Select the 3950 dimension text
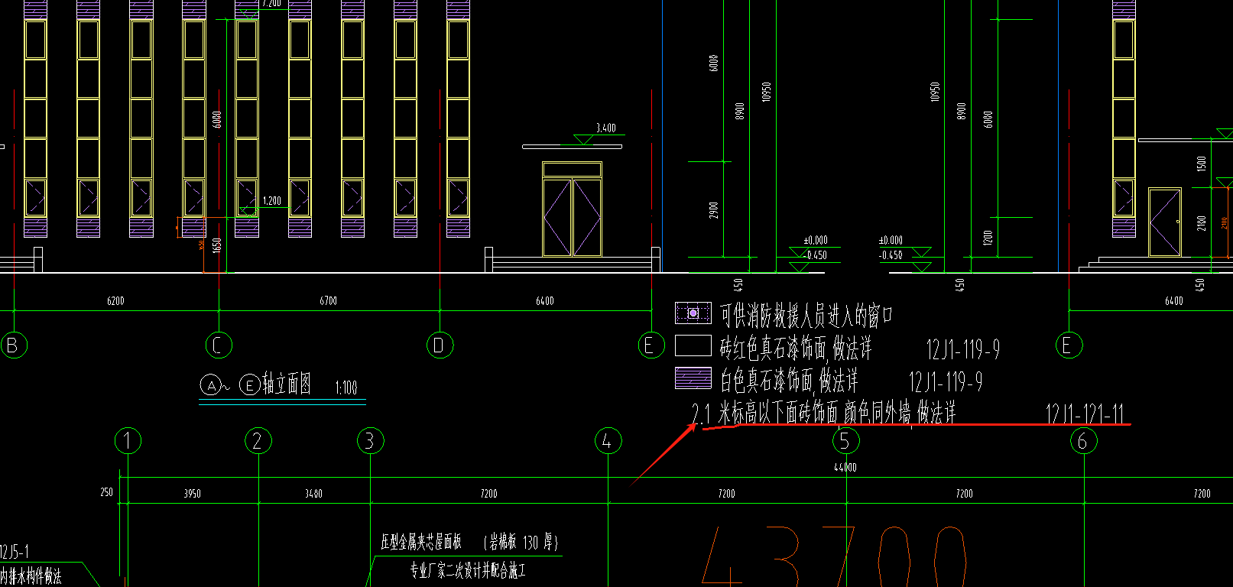 click(x=193, y=494)
